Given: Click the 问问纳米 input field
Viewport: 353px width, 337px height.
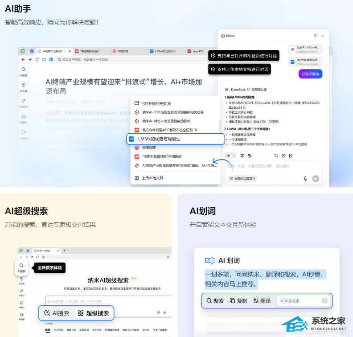Looking at the screenshot, I should coord(303,301).
